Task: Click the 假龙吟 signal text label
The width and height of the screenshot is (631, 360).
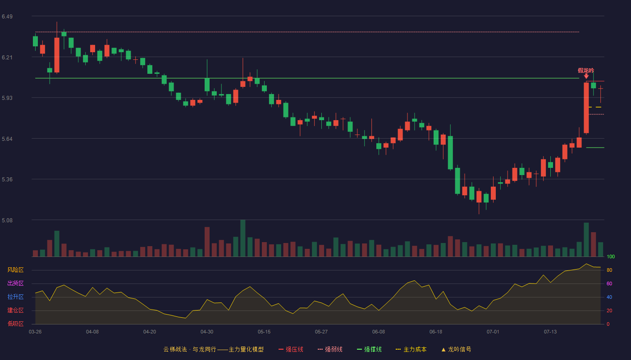Action: point(586,70)
